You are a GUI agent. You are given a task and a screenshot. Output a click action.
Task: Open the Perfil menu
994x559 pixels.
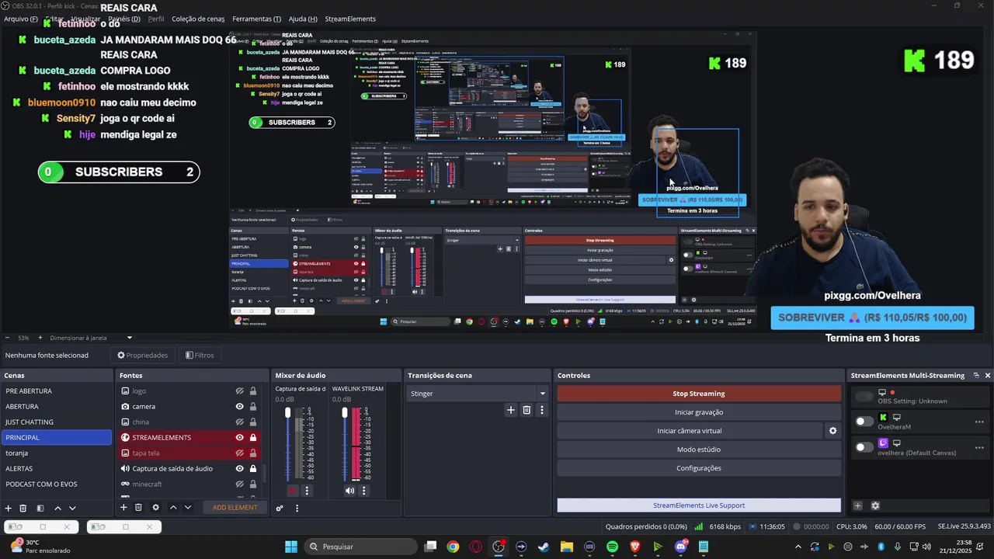coord(156,19)
